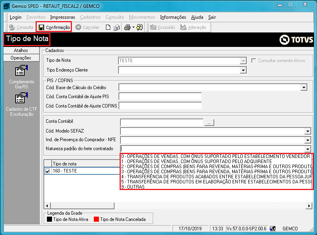Click the Conta Contábil input field
Image resolution: width=317 pixels, height=235 pixels.
tap(161, 122)
